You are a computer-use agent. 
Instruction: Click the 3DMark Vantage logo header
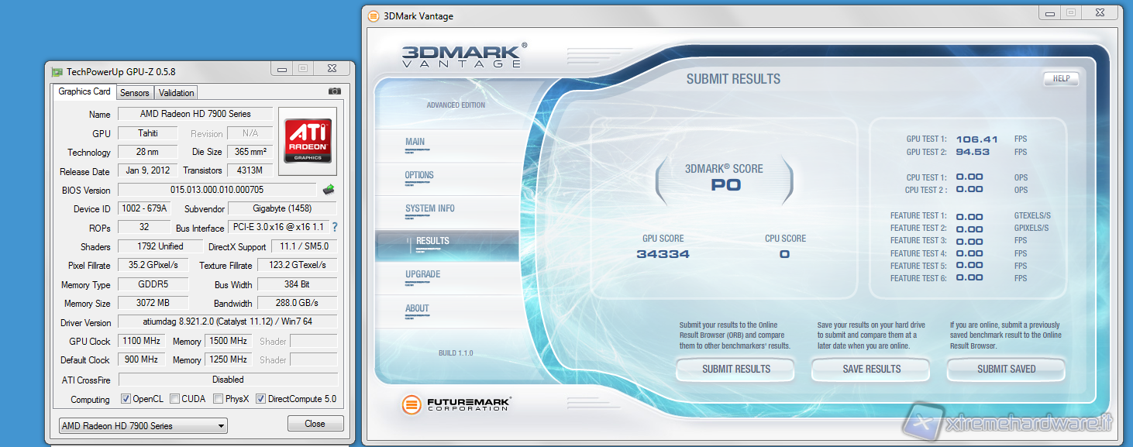[x=462, y=56]
